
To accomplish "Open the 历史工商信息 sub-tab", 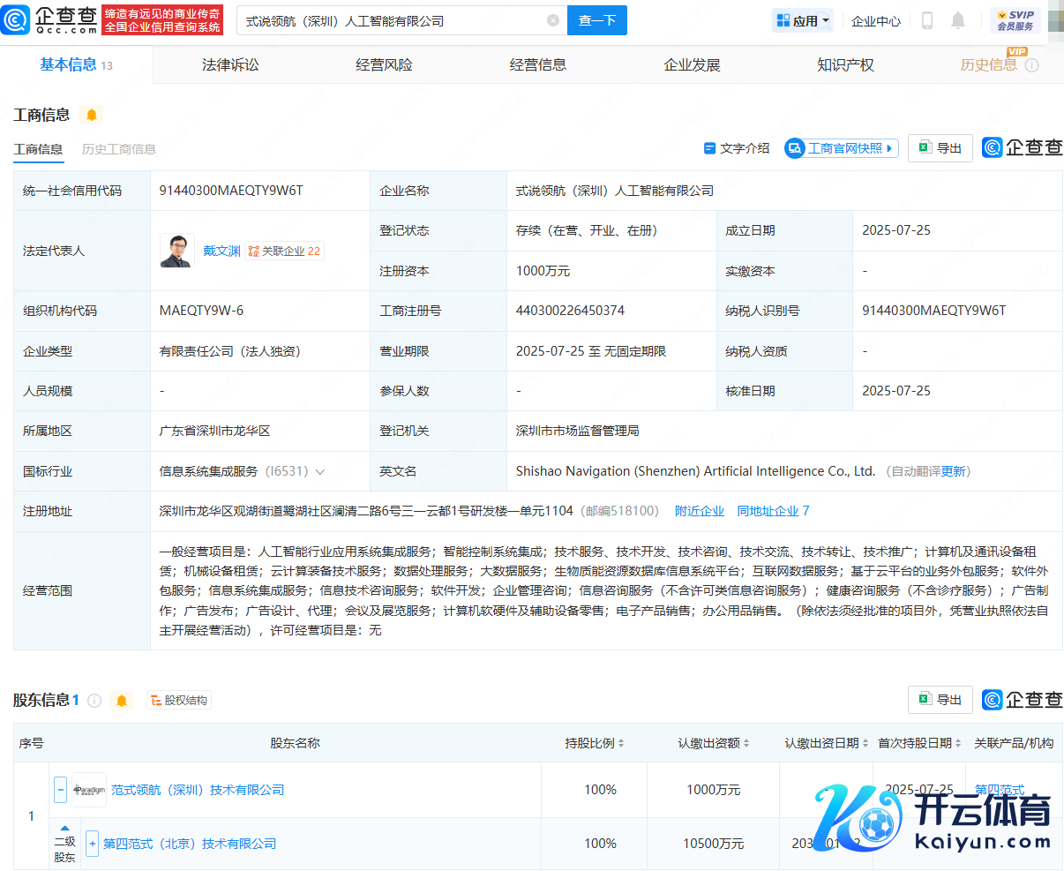I will (118, 149).
